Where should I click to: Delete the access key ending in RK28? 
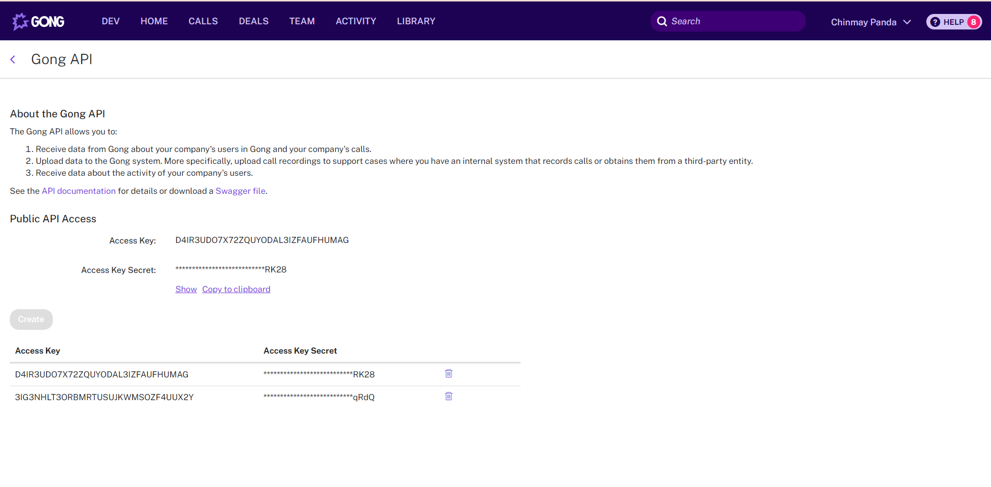[x=449, y=373]
